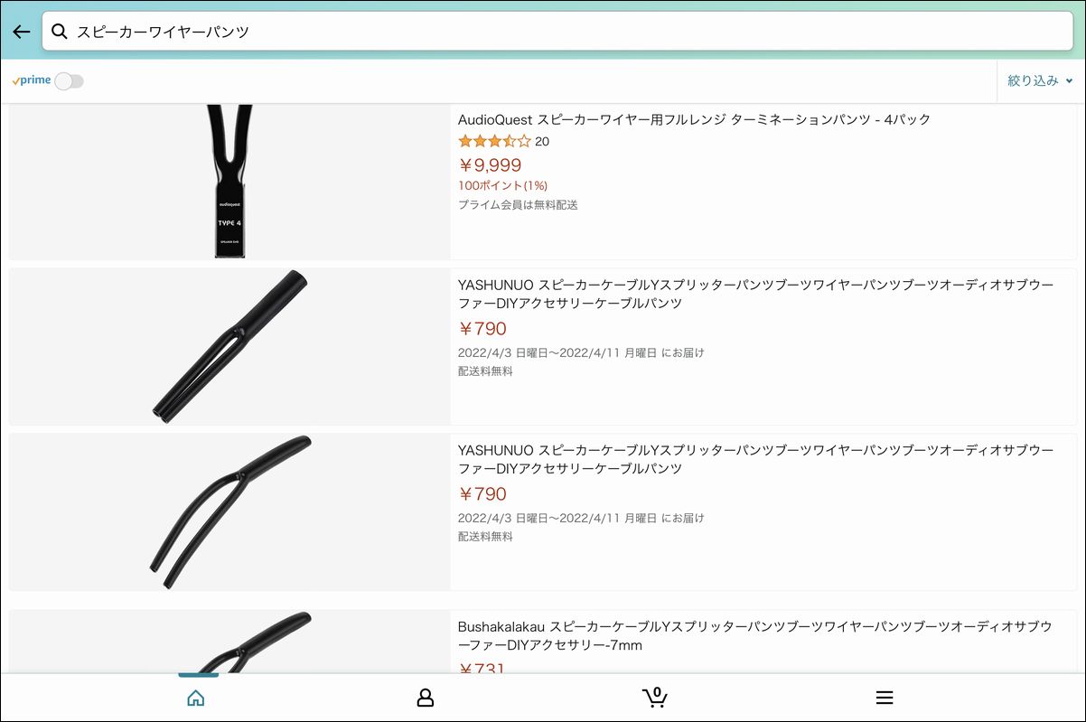
Task: Open second YASHUNUO Yスプリッター product title
Action: [755, 459]
